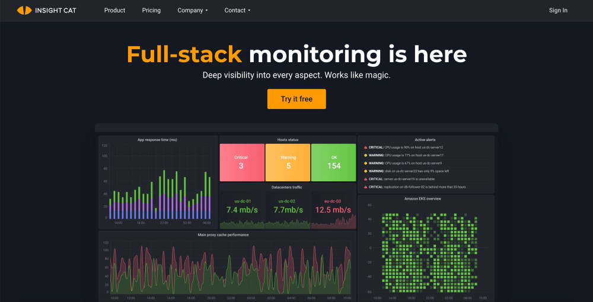Click the warning icon for us-dc-server17 alert
The width and height of the screenshot is (593, 302).
(365, 155)
